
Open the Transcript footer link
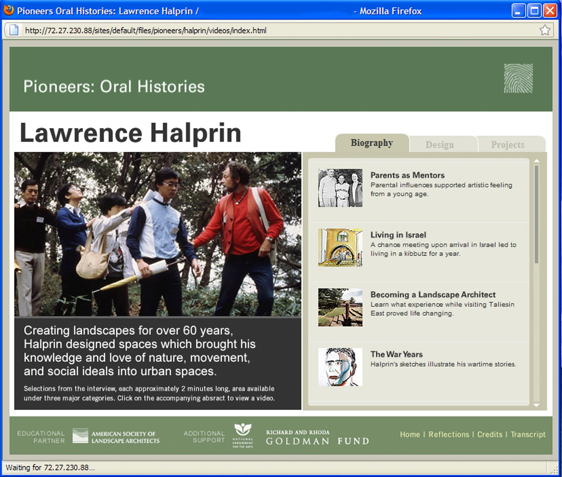point(528,434)
